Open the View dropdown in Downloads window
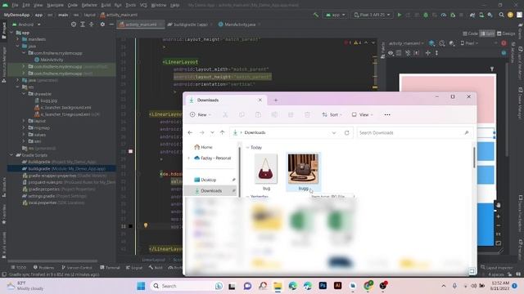Screen dimensions: 524x294 [x=362, y=114]
